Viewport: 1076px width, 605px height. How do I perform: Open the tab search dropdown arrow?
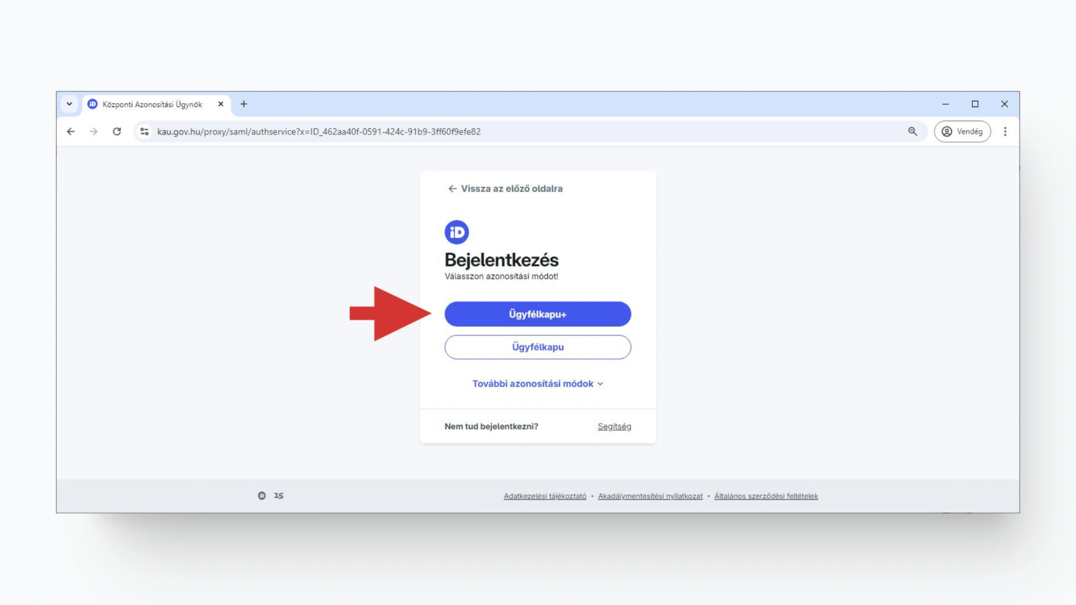[69, 104]
